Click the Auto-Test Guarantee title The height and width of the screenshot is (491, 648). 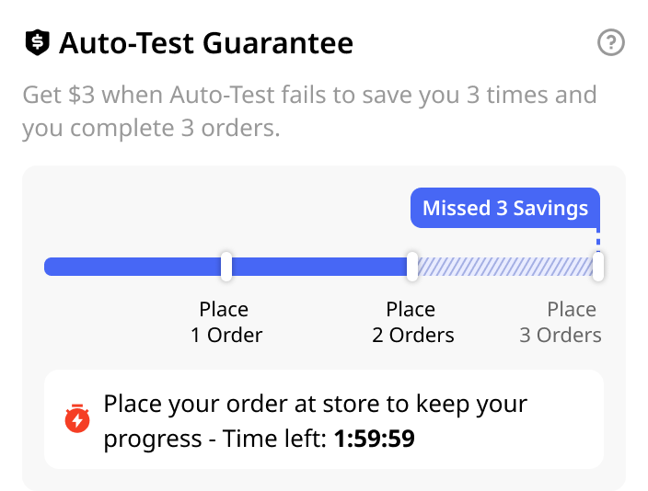click(206, 43)
